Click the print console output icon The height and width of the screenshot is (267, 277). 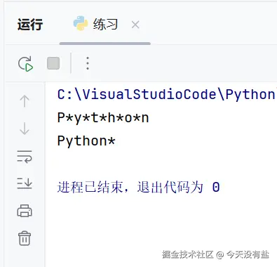coord(25,211)
